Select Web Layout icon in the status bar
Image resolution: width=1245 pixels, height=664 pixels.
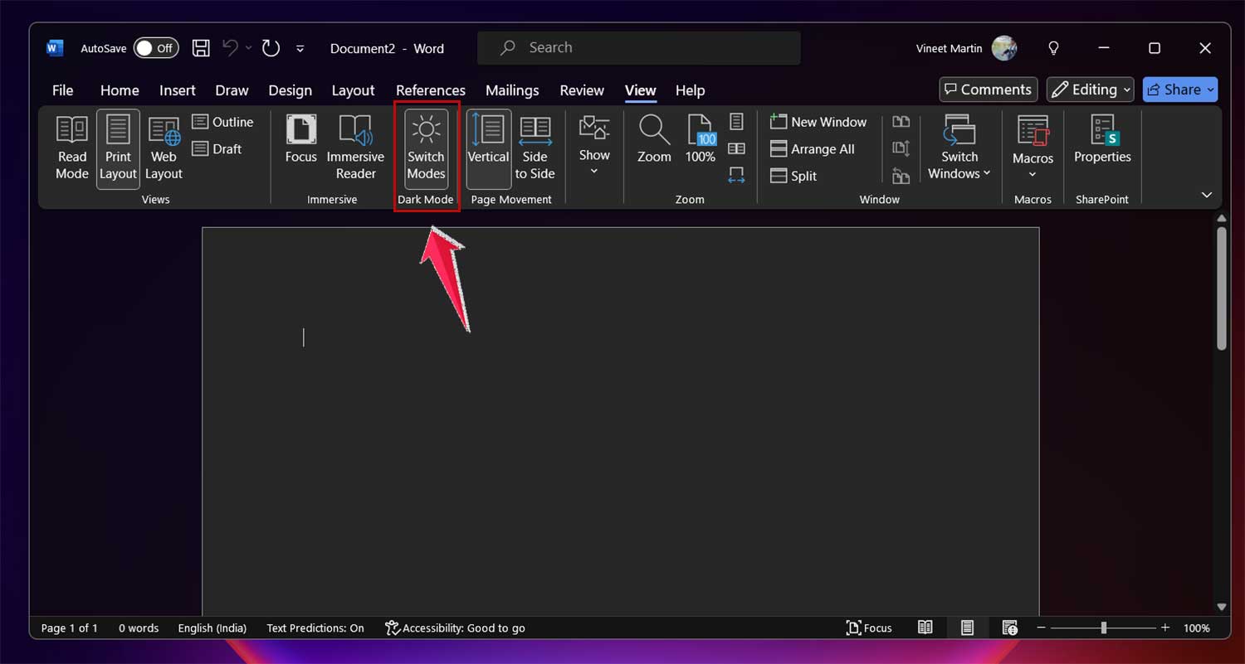(1009, 628)
